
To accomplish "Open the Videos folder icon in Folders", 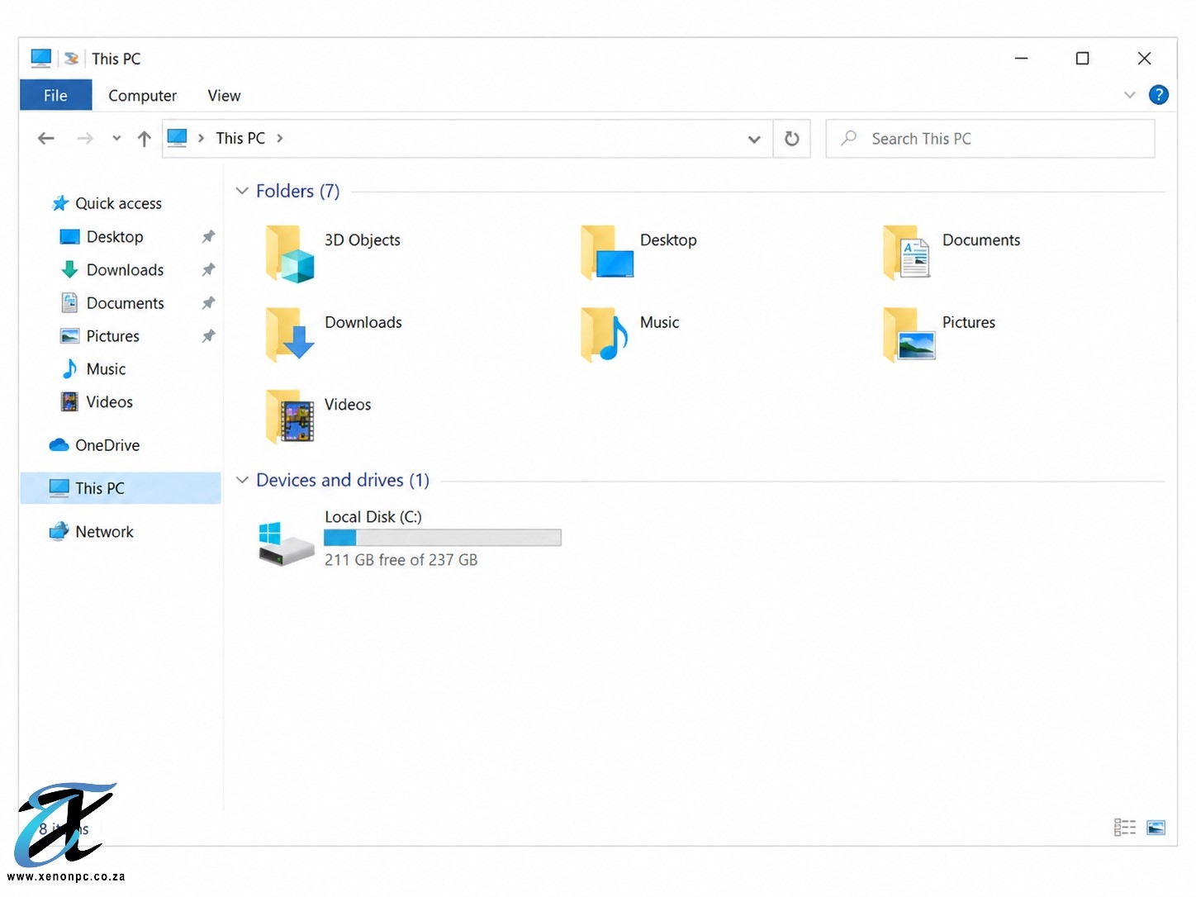I will 290,416.
